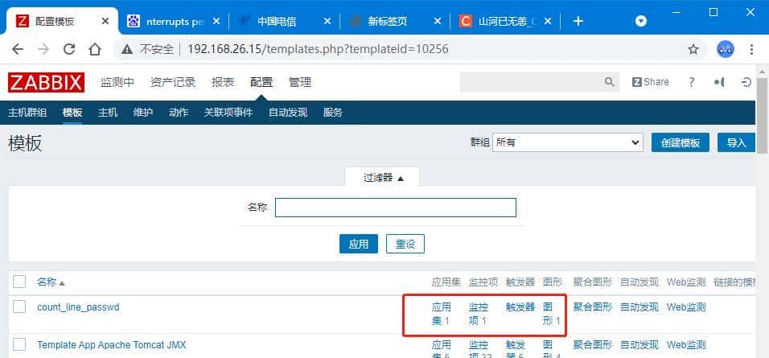769x358 pixels.
Task: Open the browser profile avatar icon
Action: (726, 49)
